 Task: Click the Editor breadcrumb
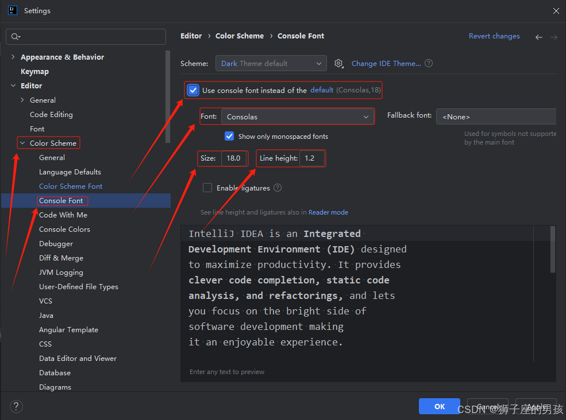pyautogui.click(x=191, y=36)
